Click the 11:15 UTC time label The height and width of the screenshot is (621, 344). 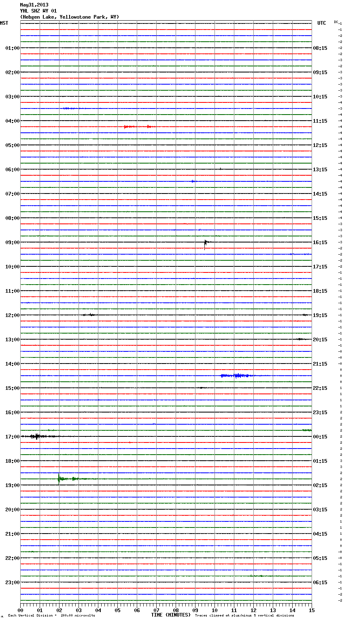[x=320, y=121]
